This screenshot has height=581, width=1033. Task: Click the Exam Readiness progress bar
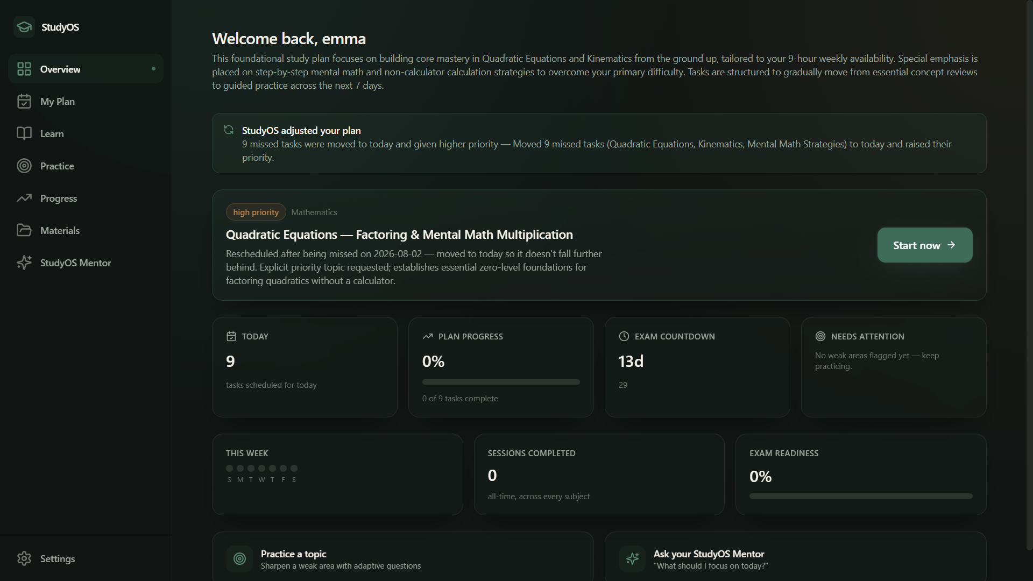point(861,496)
